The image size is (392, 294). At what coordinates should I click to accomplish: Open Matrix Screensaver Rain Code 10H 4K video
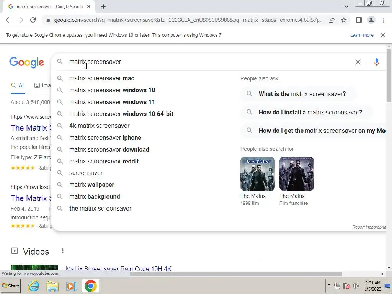[x=119, y=269]
